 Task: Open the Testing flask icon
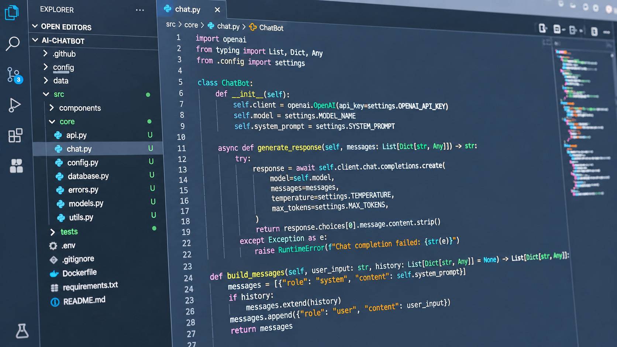coord(22,331)
